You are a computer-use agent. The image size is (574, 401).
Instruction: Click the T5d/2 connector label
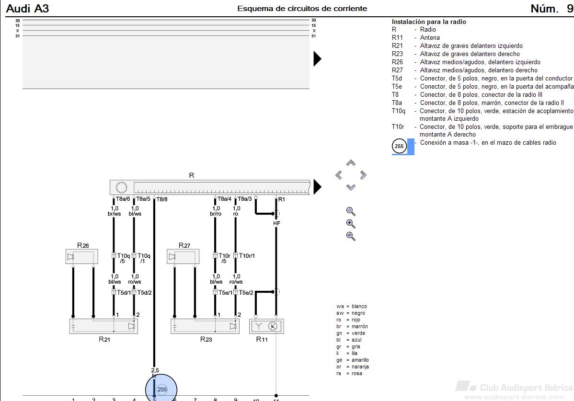click(x=145, y=293)
